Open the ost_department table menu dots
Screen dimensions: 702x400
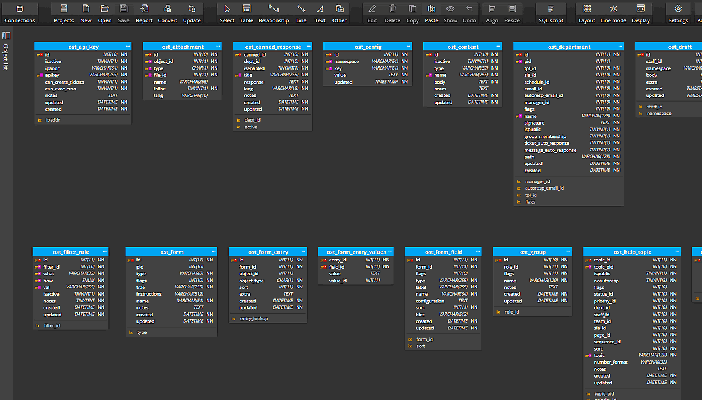pos(620,47)
